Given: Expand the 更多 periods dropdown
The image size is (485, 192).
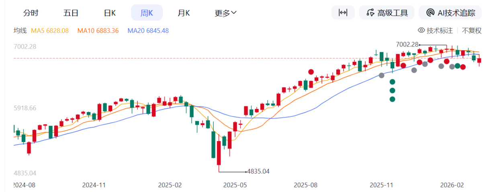Looking at the screenshot, I should click(x=225, y=13).
